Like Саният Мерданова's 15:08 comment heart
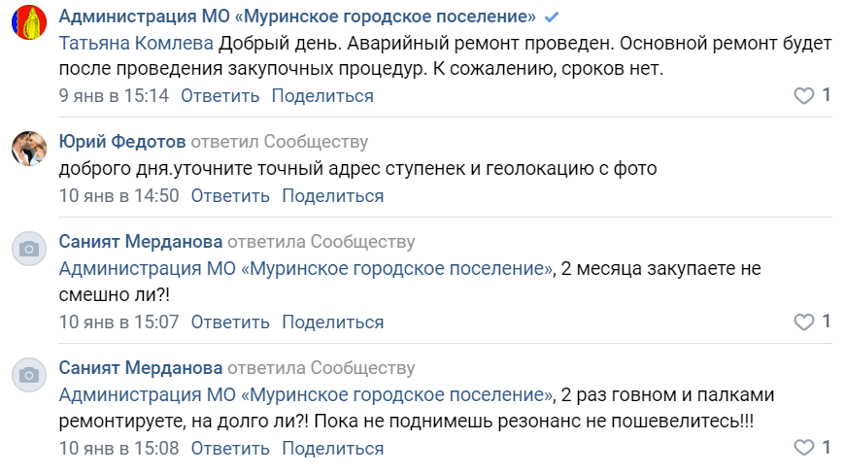 [804, 449]
